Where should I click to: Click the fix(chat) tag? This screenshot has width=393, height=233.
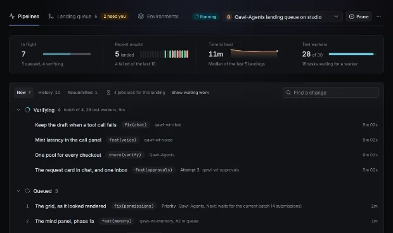tap(136, 125)
